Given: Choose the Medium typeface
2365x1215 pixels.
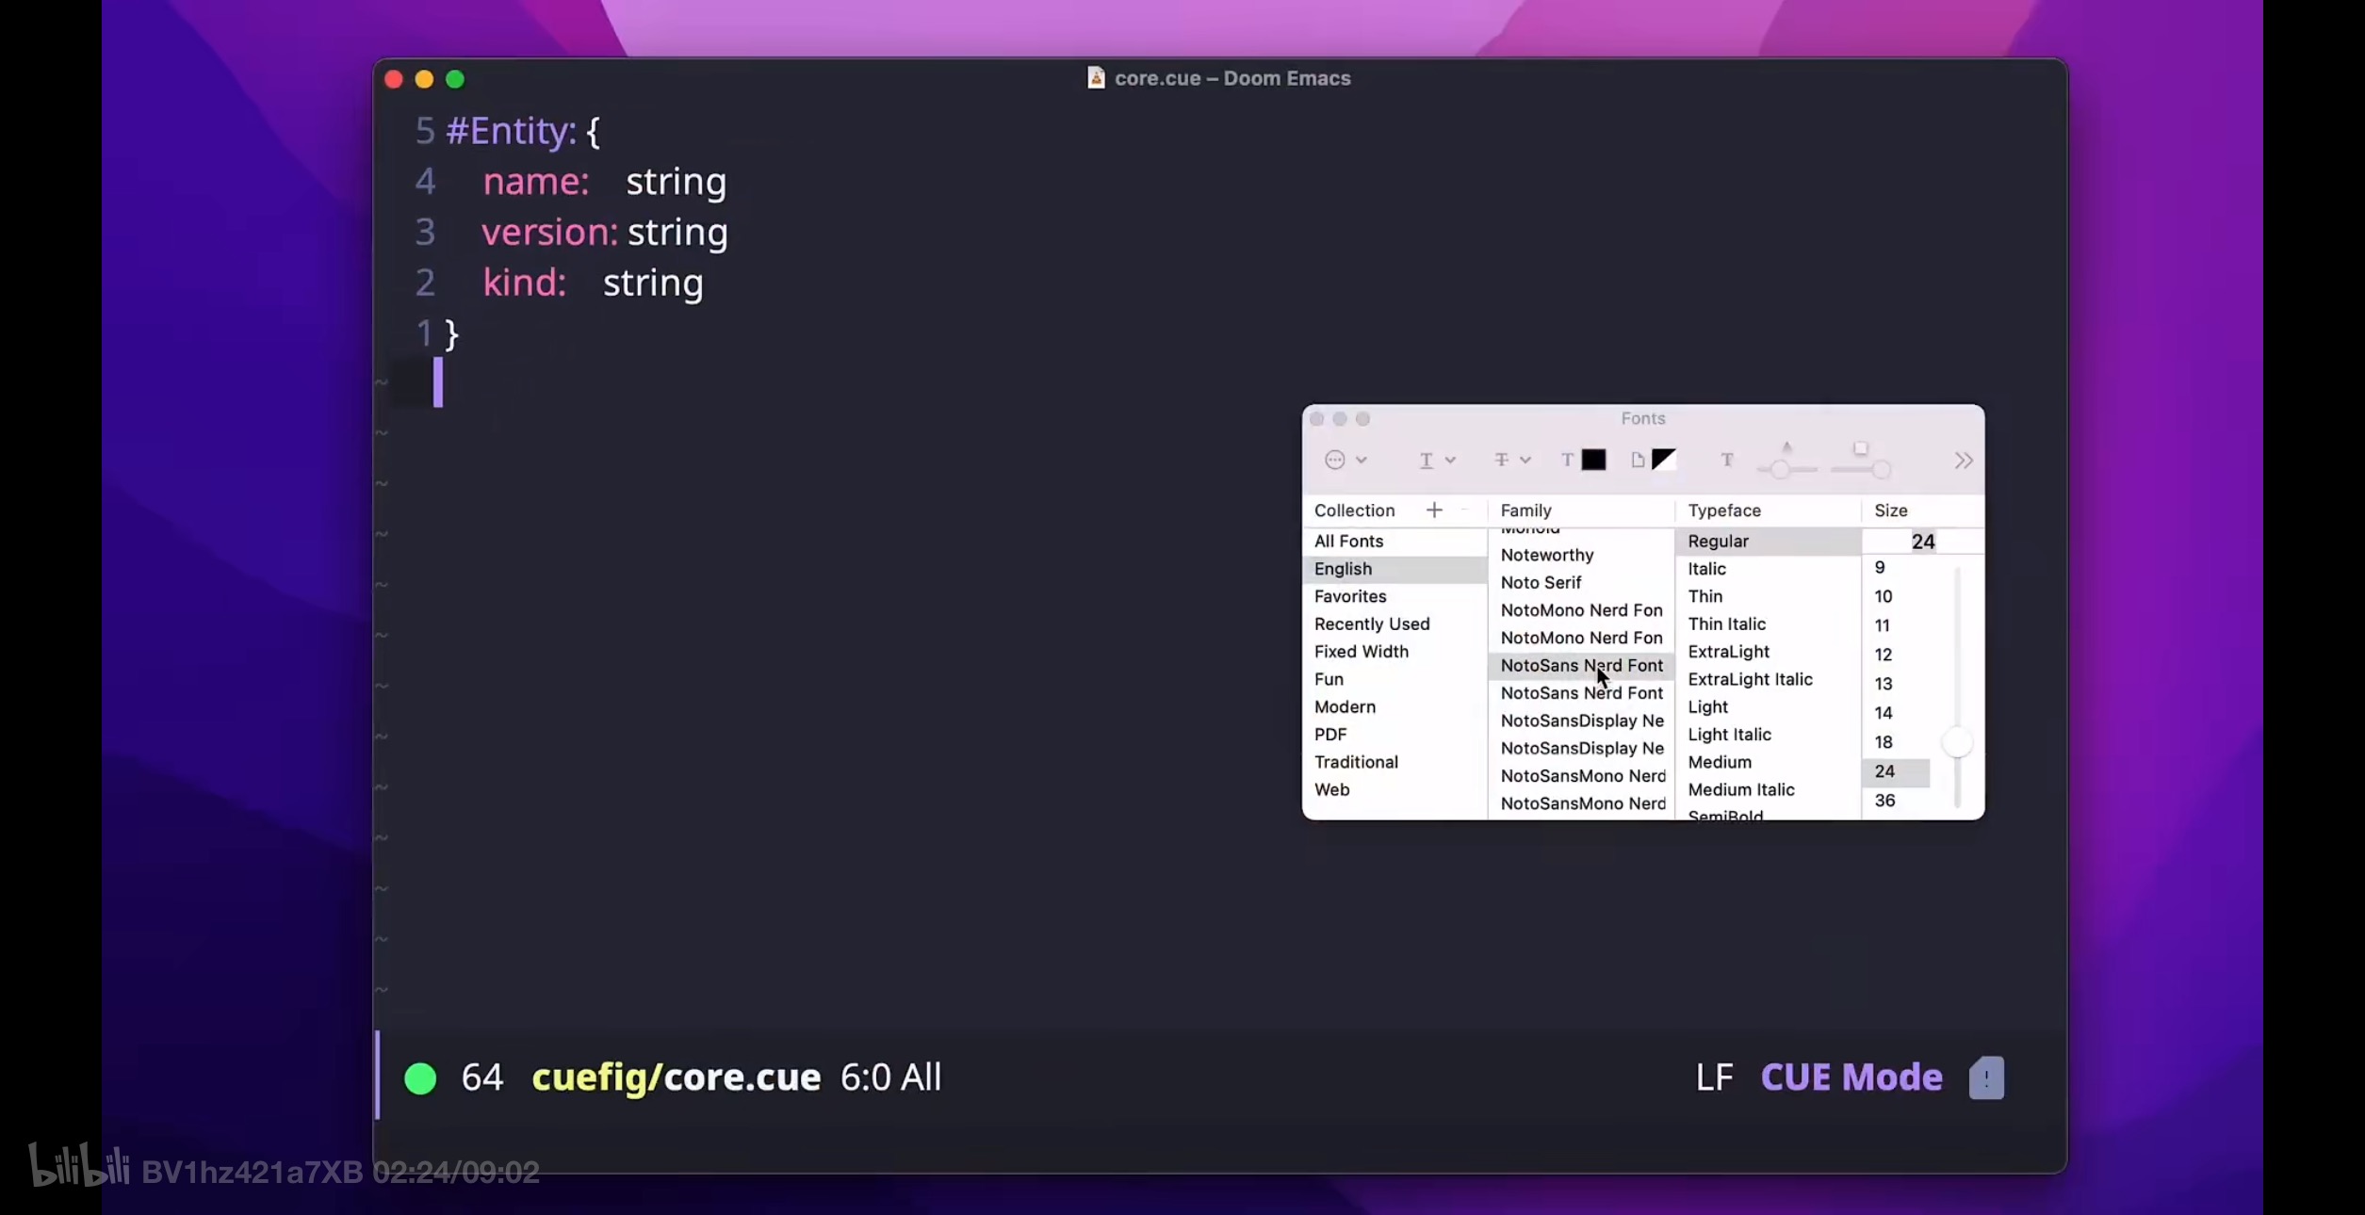Looking at the screenshot, I should point(1768,762).
